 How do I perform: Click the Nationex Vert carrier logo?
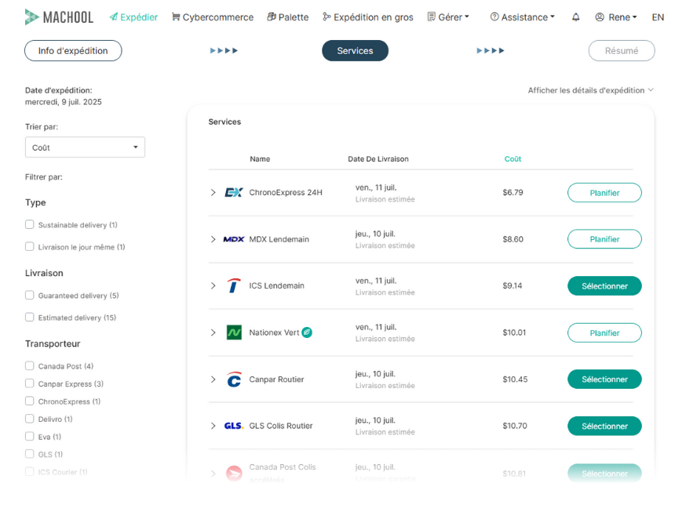[x=234, y=332]
